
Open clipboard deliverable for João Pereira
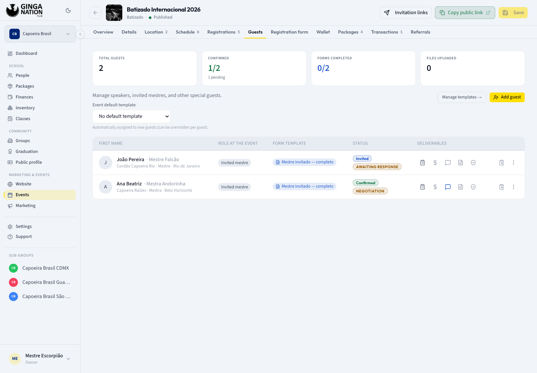423,163
